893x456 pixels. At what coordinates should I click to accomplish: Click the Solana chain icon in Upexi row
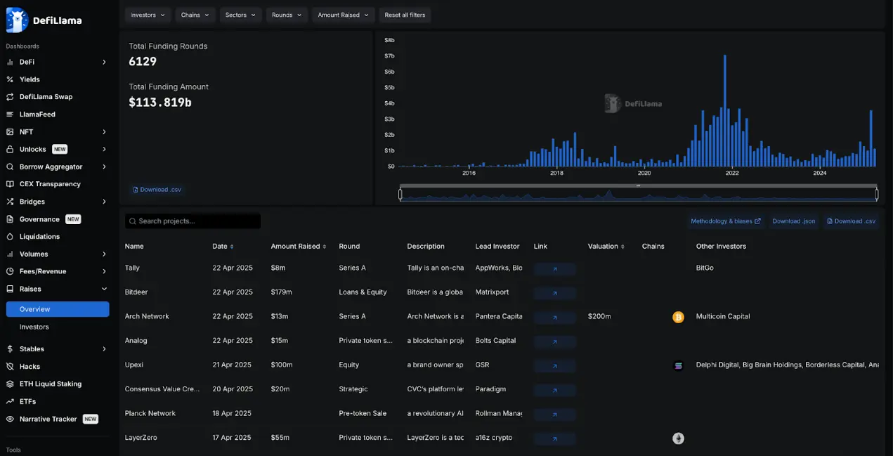click(x=678, y=365)
